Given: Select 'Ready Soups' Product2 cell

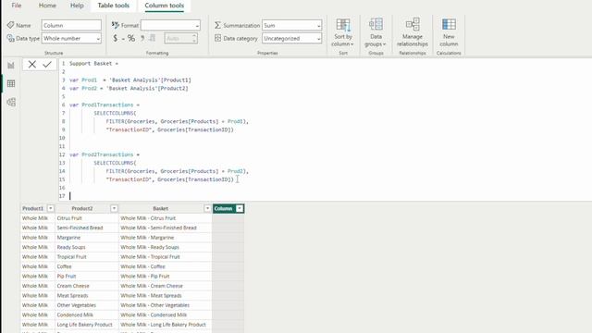Looking at the screenshot, I should (87, 247).
